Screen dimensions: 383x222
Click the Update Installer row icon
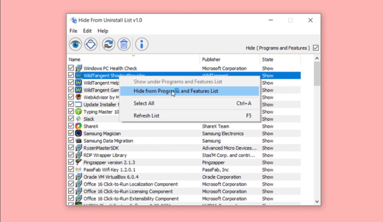(78, 105)
